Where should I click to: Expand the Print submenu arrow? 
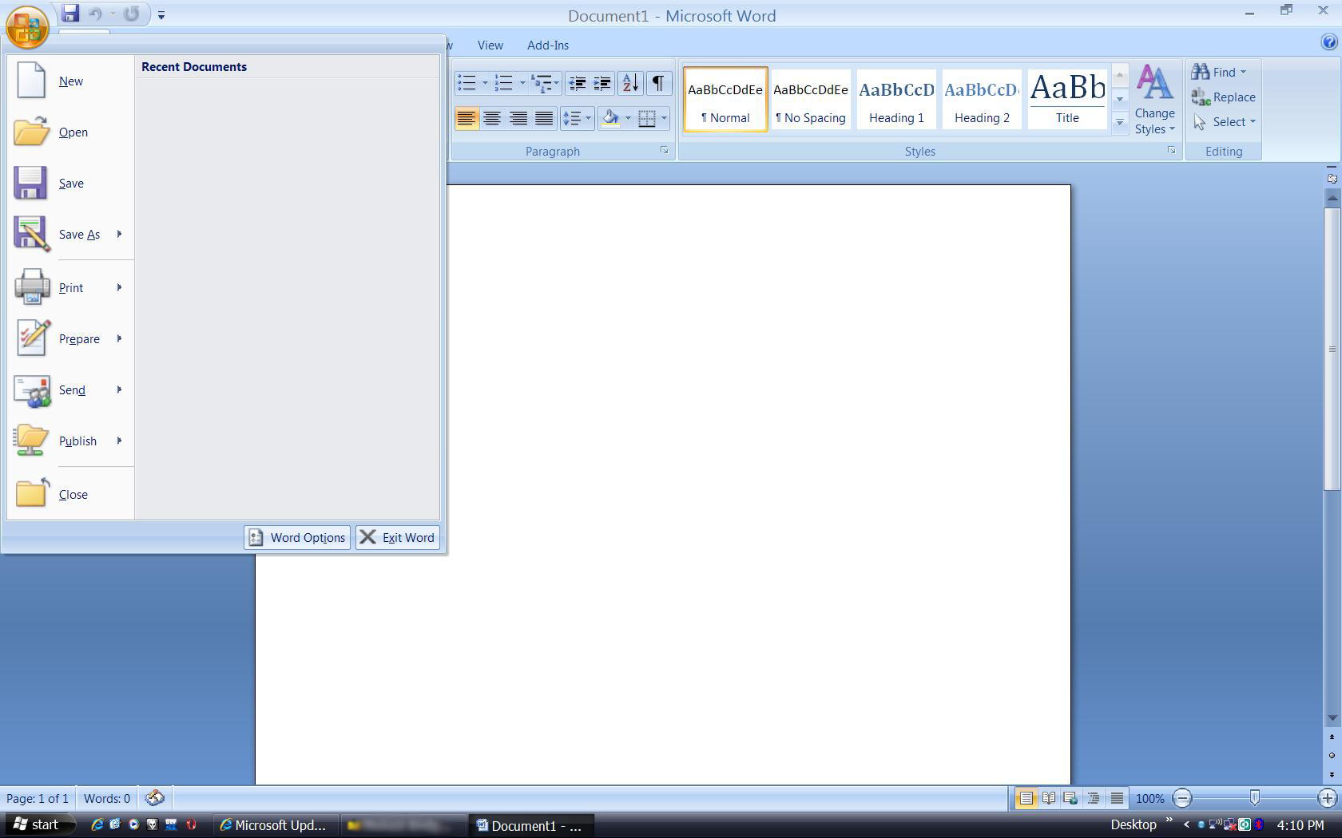(120, 287)
